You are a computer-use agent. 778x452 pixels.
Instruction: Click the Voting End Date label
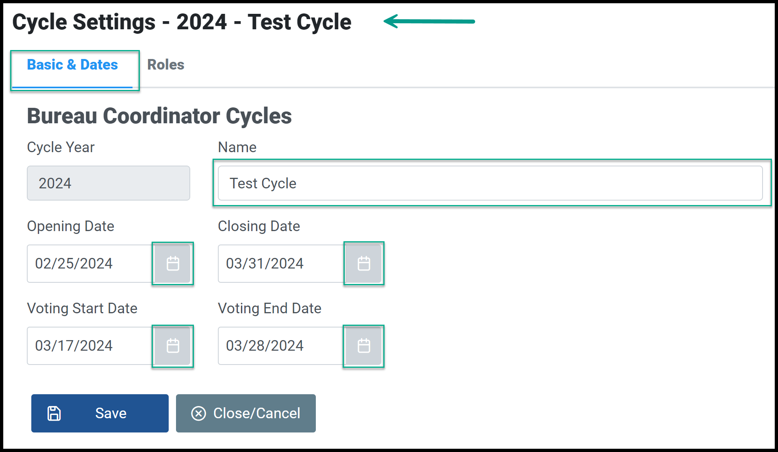pyautogui.click(x=269, y=308)
